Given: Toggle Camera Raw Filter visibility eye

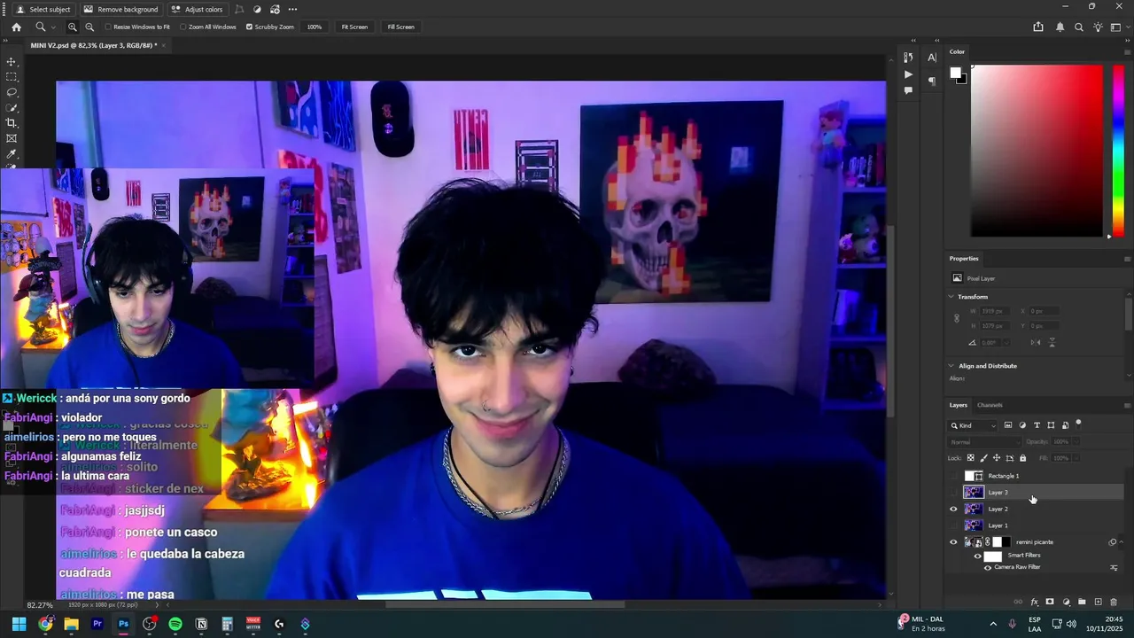Looking at the screenshot, I should point(988,567).
